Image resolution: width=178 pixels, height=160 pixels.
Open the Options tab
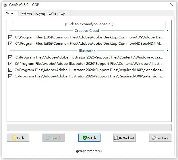tap(26, 14)
